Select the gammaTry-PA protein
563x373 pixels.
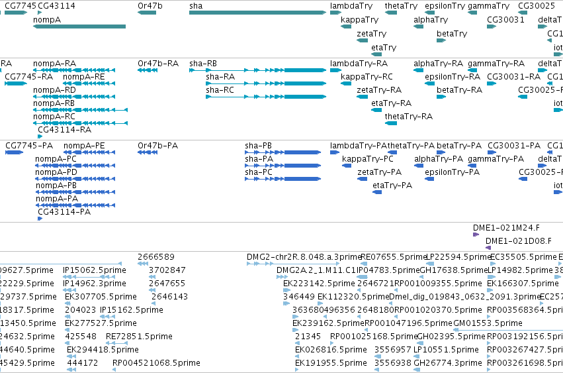(x=472, y=166)
